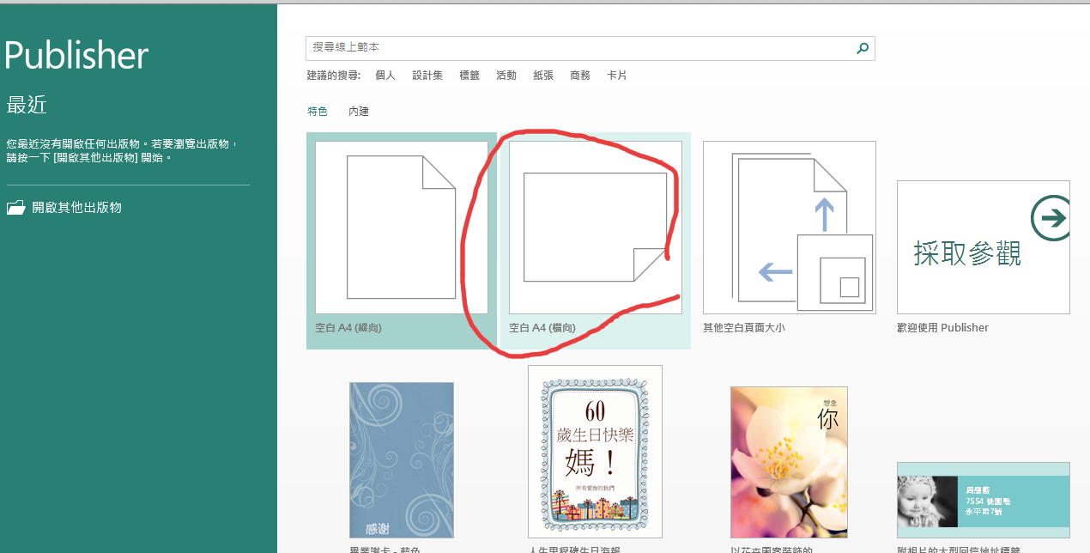
Task: Switch to the 特色 featured tab
Action: pyautogui.click(x=318, y=112)
